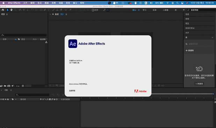Select the Type text tool
Viewport: 216px width, 128px height.
[49, 10]
